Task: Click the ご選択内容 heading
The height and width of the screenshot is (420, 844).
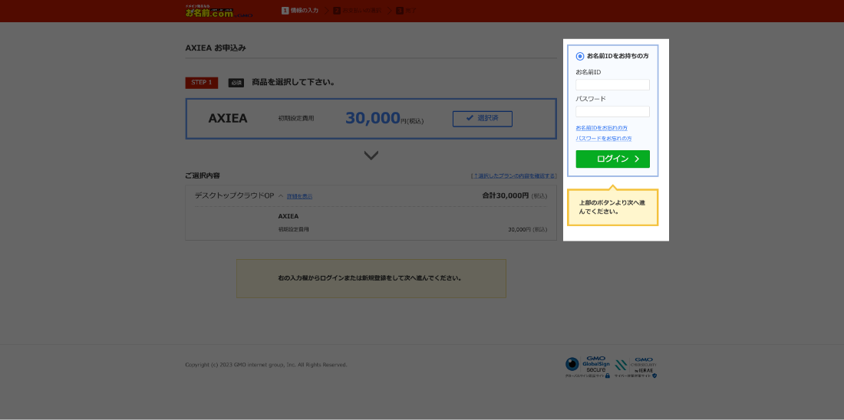Action: (x=203, y=176)
